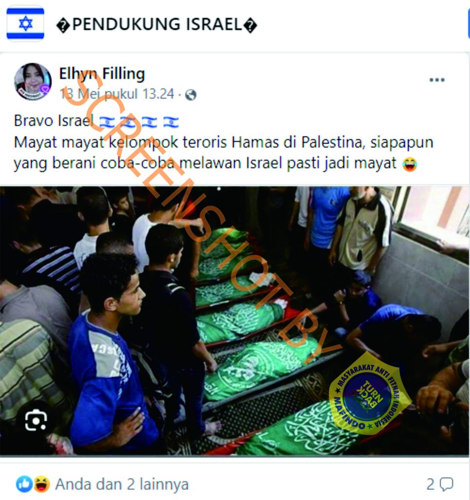The image size is (470, 500).
Task: Open Elhyn Filling's profile picture
Action: click(x=33, y=82)
